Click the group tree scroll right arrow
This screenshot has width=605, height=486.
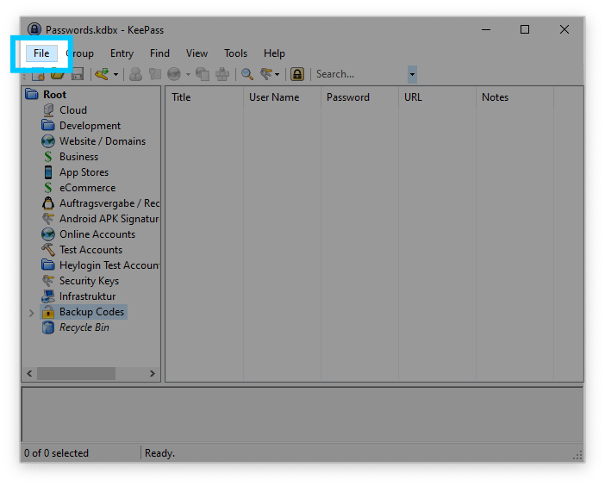click(153, 373)
